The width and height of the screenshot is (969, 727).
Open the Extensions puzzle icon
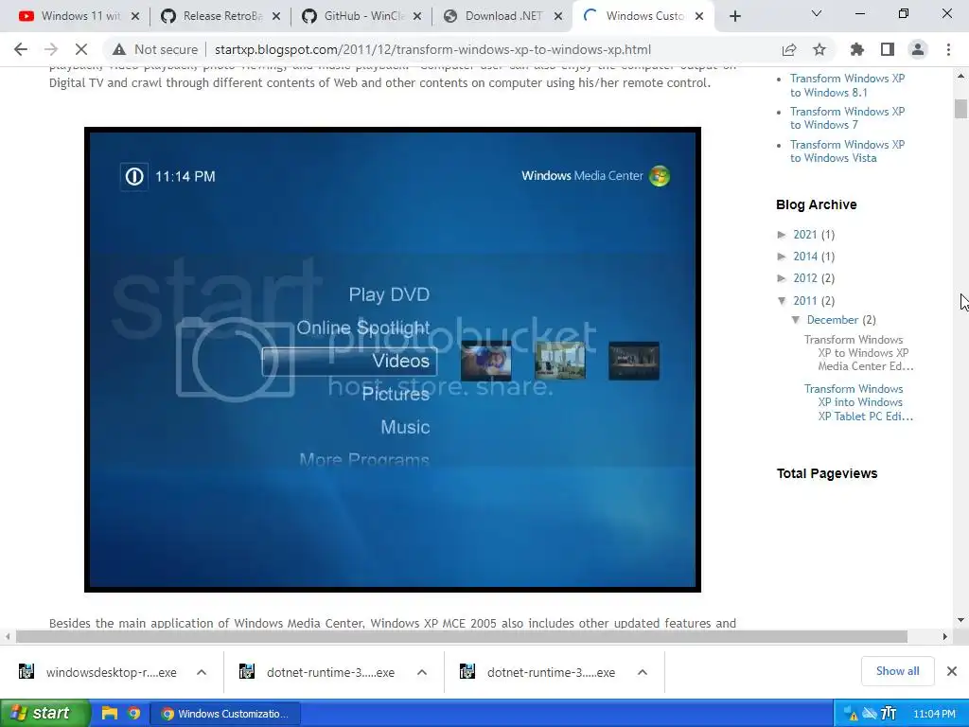[857, 49]
